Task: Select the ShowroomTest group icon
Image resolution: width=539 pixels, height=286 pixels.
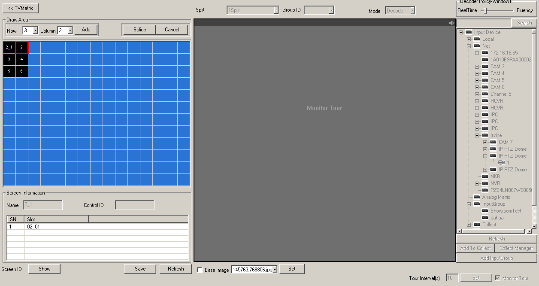Action: point(485,211)
